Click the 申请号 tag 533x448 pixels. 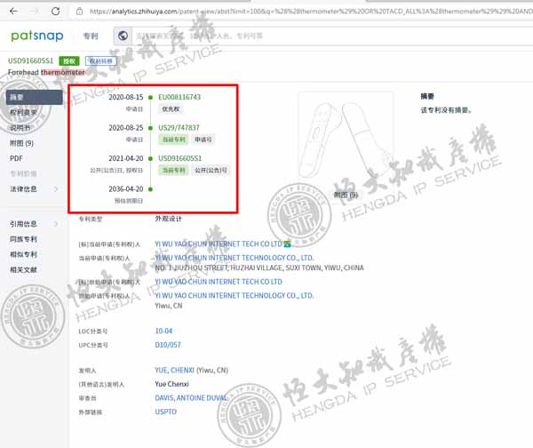tap(203, 140)
